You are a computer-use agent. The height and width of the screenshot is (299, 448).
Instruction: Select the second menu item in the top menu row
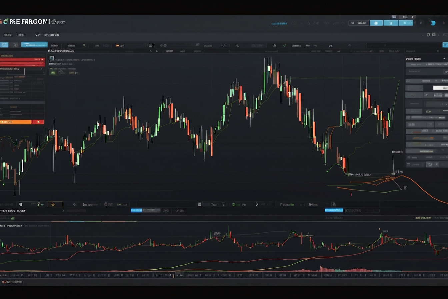tap(21, 34)
